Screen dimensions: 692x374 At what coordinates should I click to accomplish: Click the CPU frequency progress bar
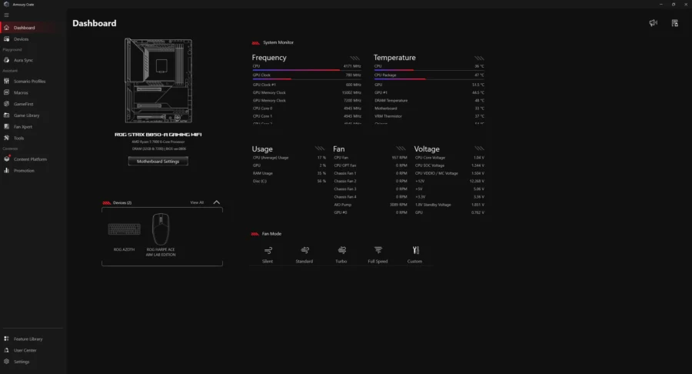coord(307,70)
